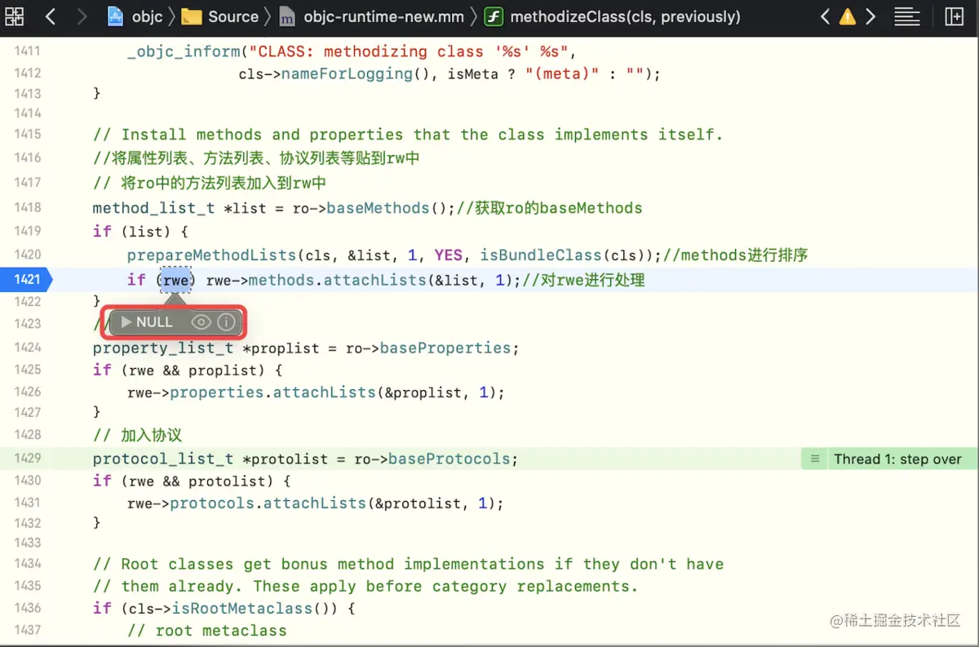Screen dimensions: 979x647
Task: Open the related items grid menu
Action: tap(15, 16)
